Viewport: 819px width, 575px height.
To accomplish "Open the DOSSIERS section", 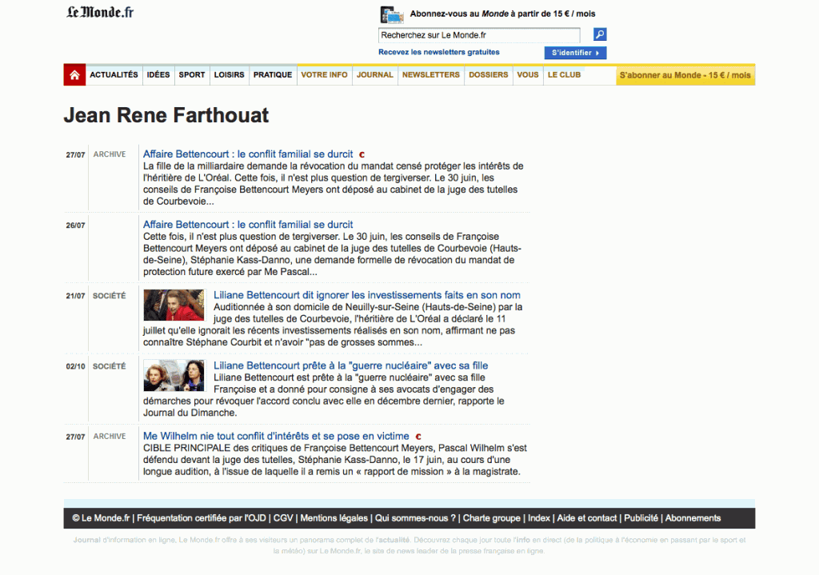I will pyautogui.click(x=489, y=74).
